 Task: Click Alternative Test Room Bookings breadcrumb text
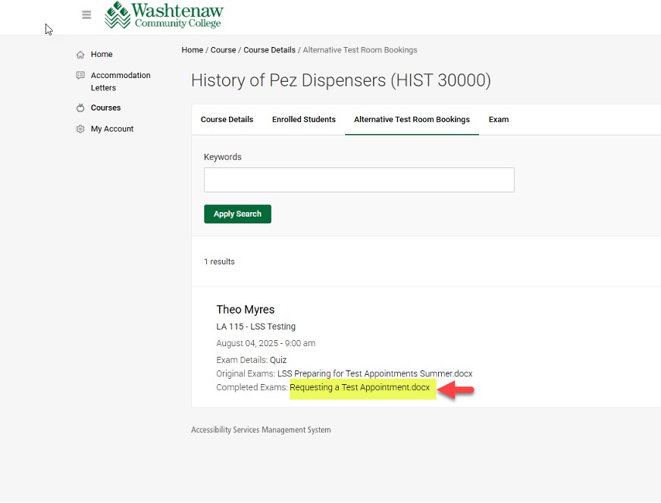pyautogui.click(x=360, y=50)
